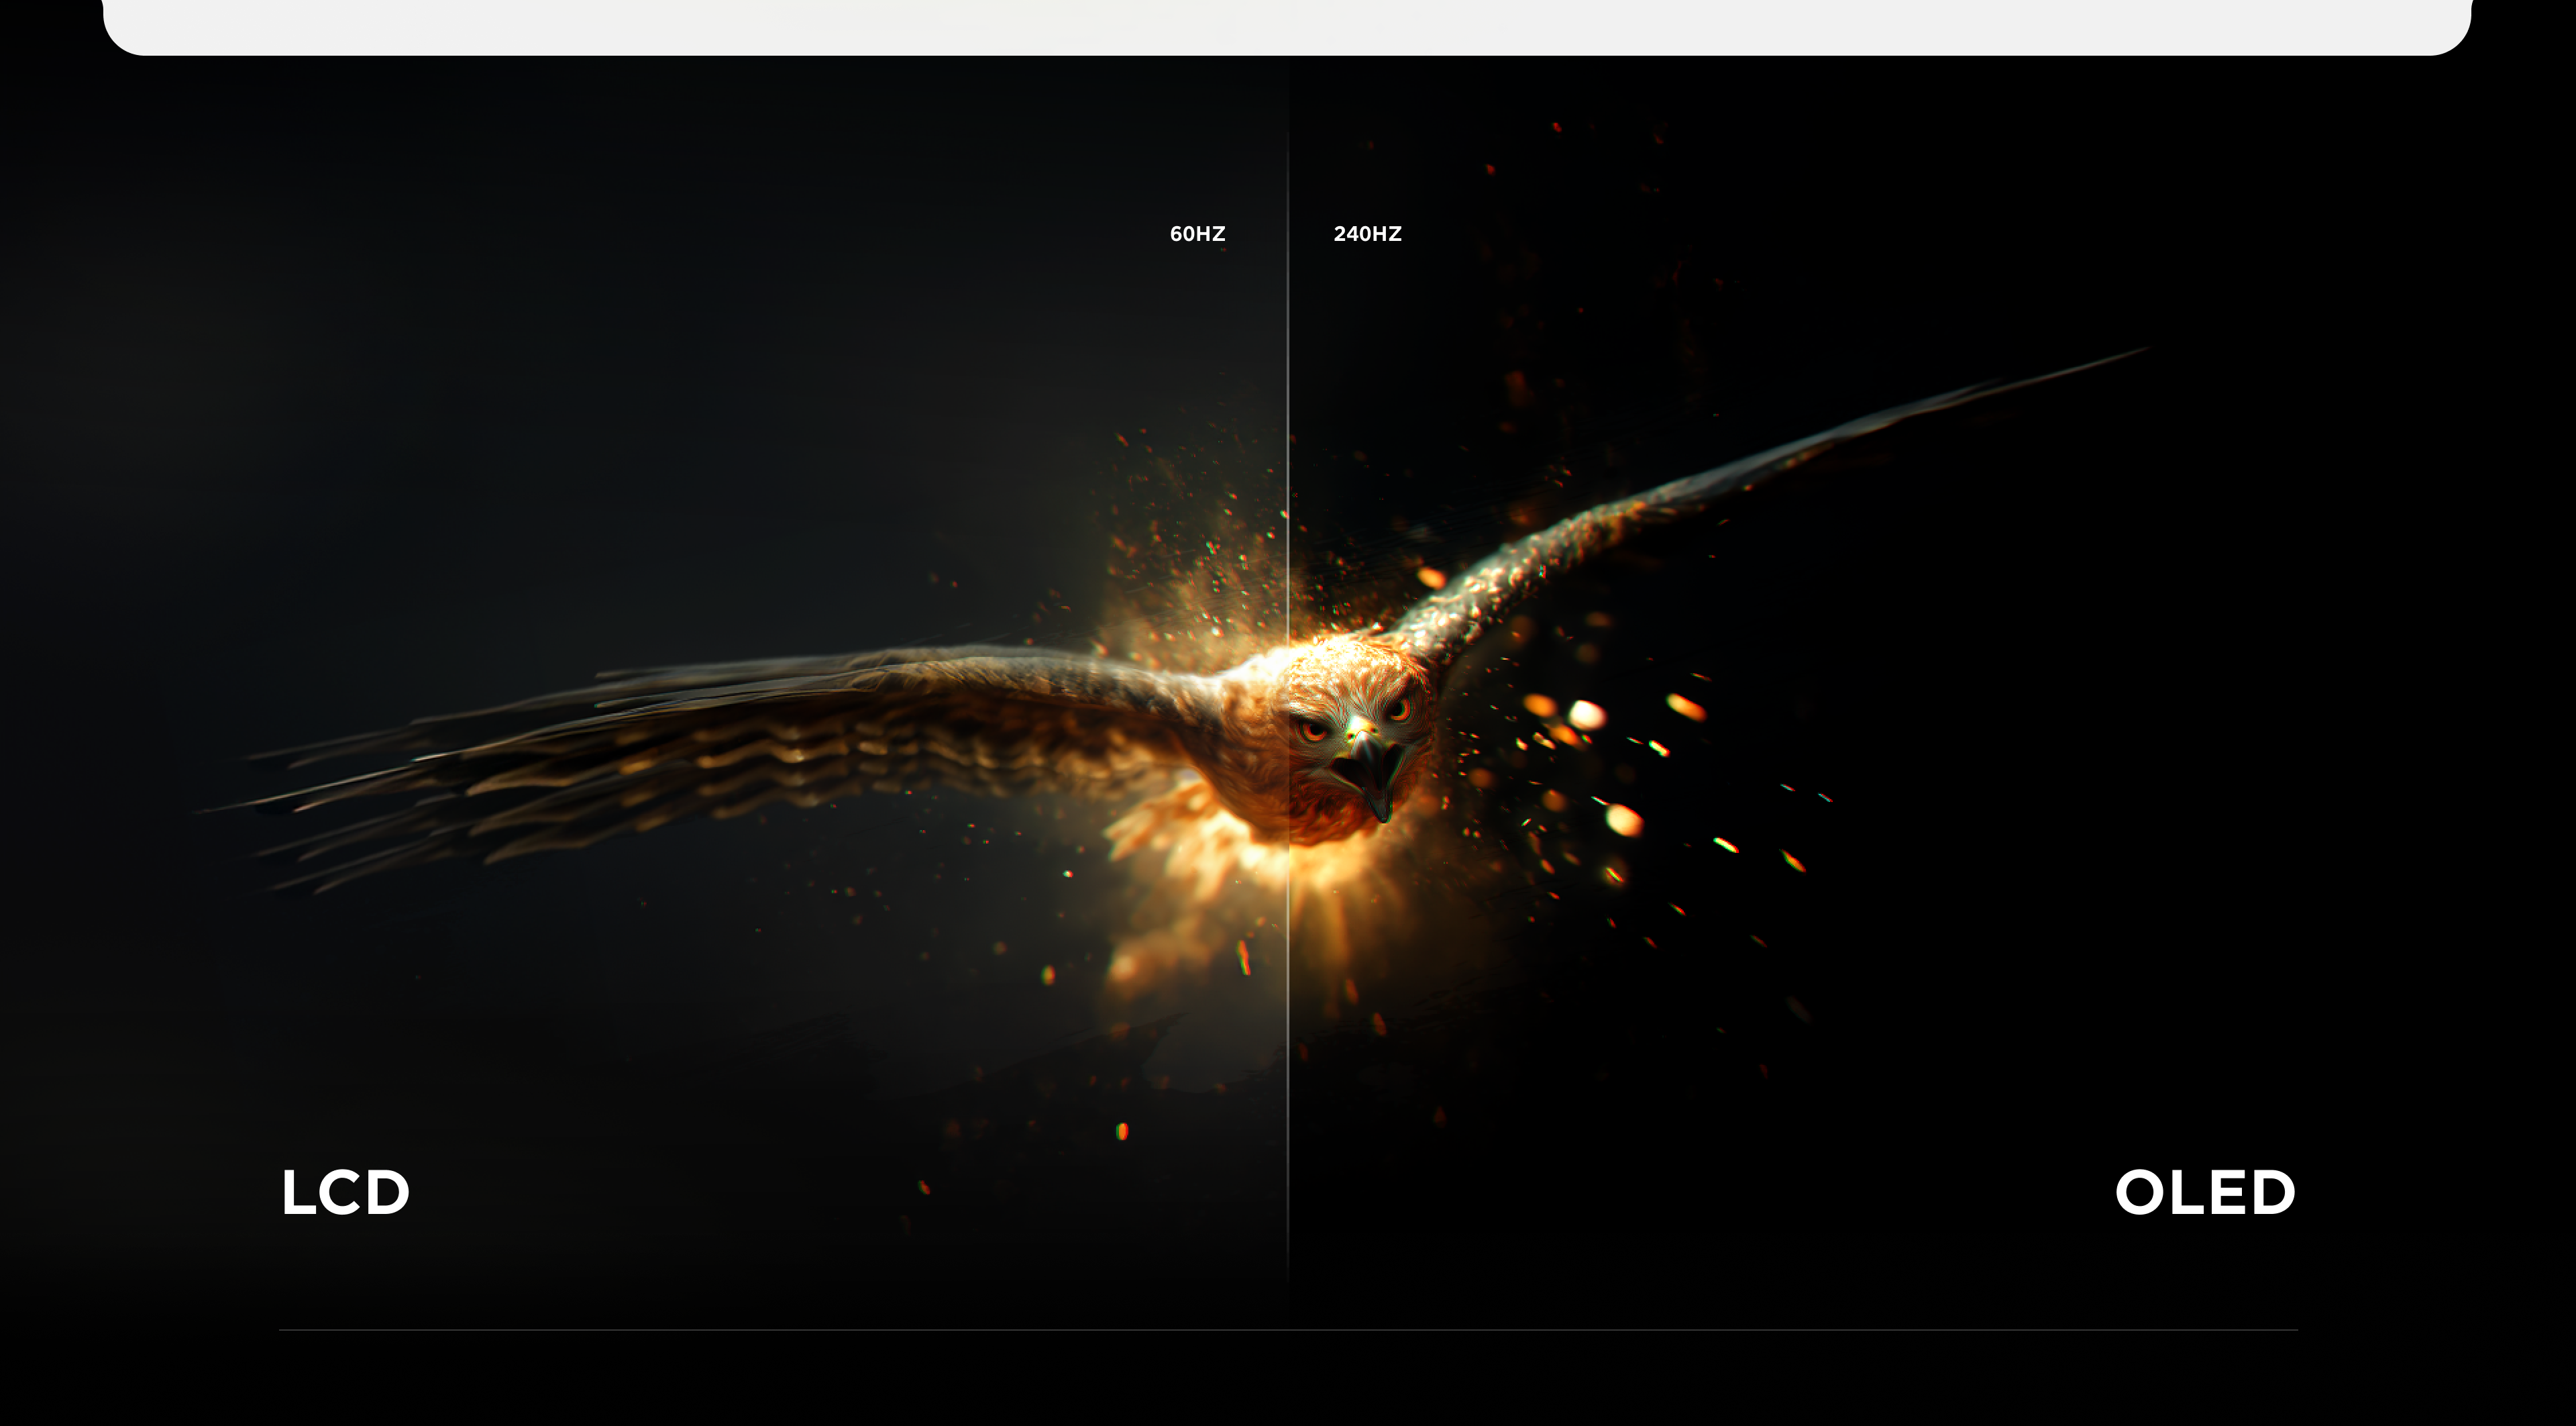
Task: Click the OLED heading text
Action: (x=2204, y=1192)
